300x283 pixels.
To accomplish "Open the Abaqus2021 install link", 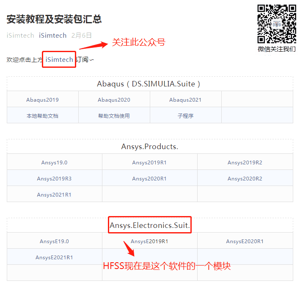I will coord(185,100).
